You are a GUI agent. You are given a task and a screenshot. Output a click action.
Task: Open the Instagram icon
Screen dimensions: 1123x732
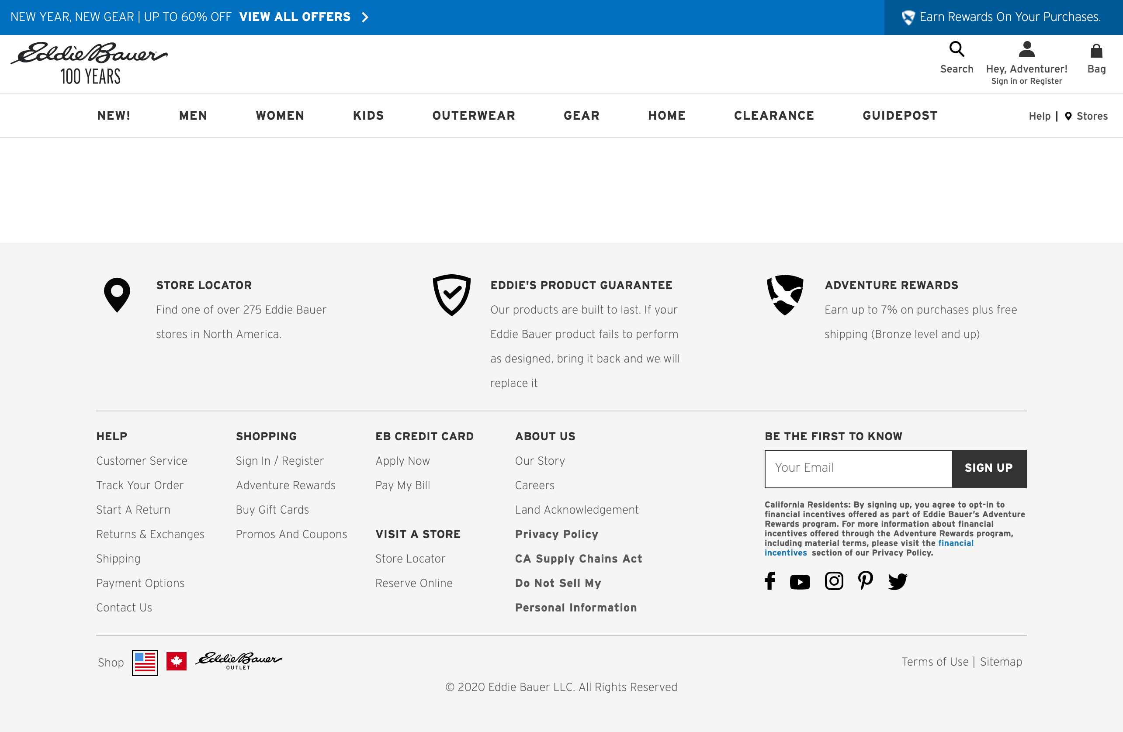(834, 580)
